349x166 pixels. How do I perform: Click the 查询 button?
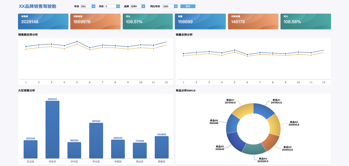point(188,6)
